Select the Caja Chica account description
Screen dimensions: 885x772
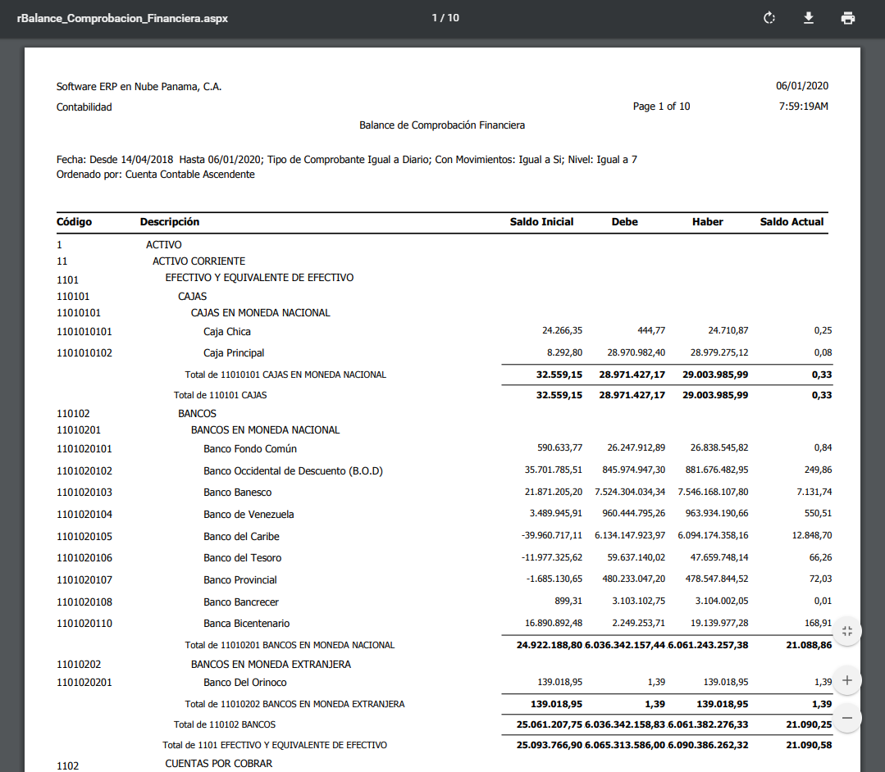(227, 332)
